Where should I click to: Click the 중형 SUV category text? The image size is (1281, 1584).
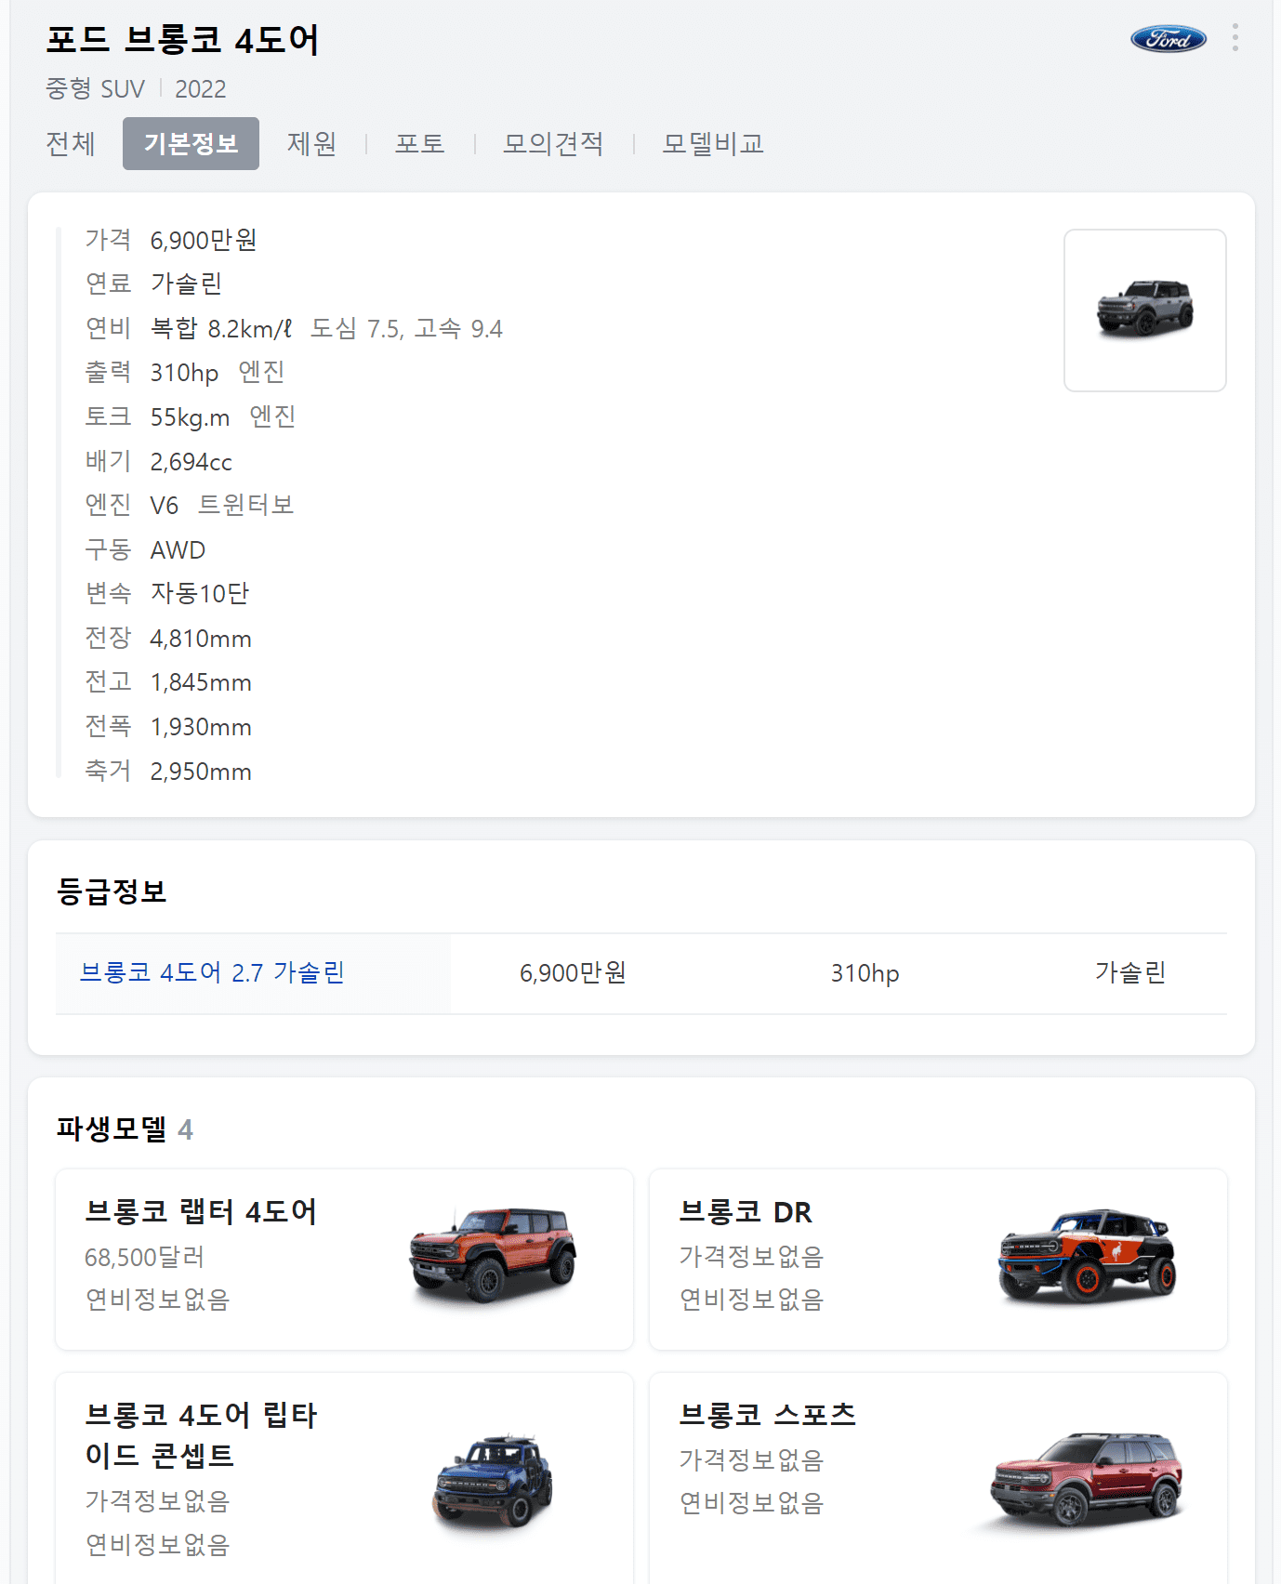[96, 89]
